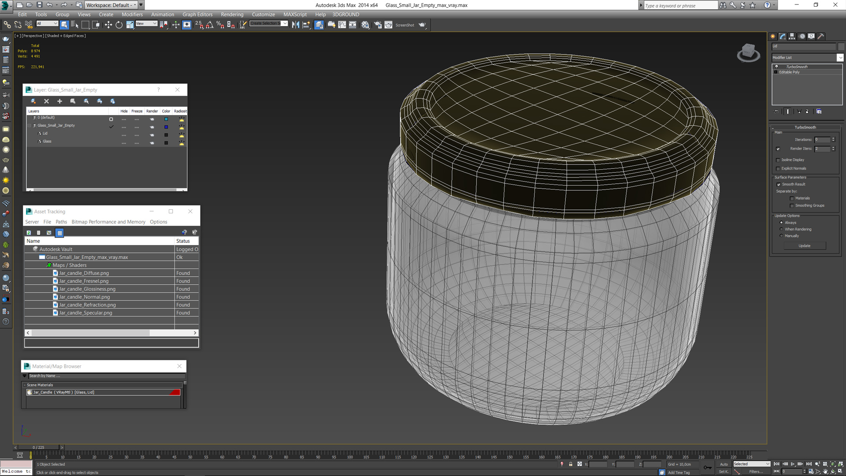Collapse the TurboSmooth rollout header
Screen dimensions: 846x476
tap(805, 127)
